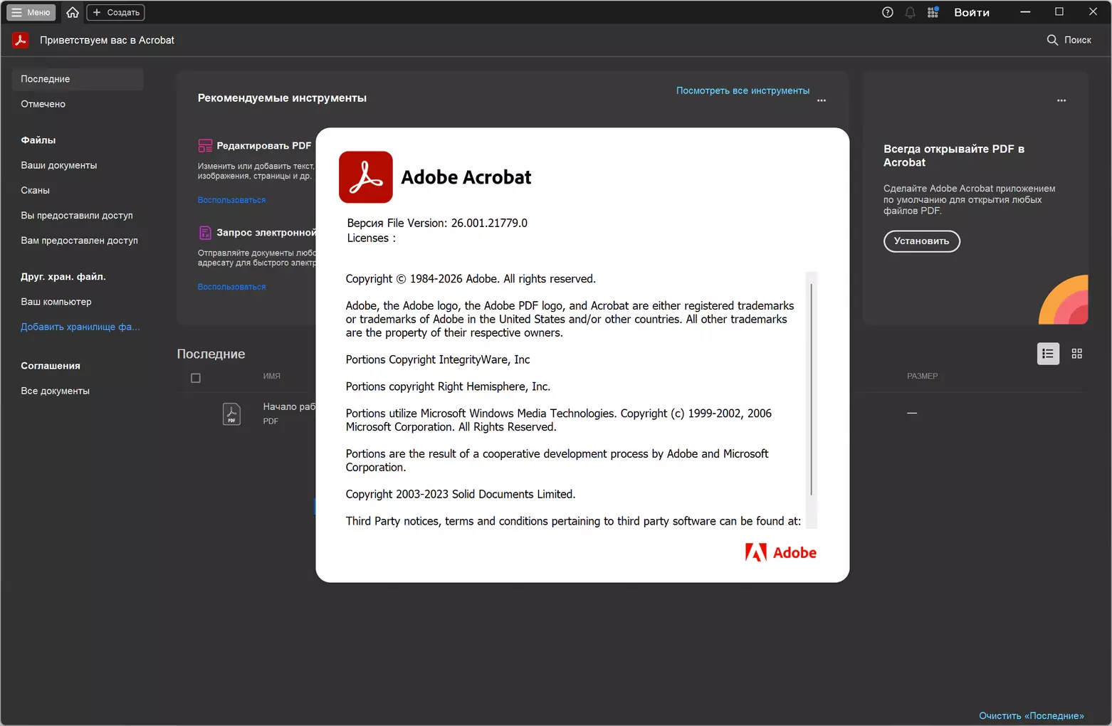Open Ваши документы in the sidebar
The image size is (1112, 726).
click(x=59, y=165)
